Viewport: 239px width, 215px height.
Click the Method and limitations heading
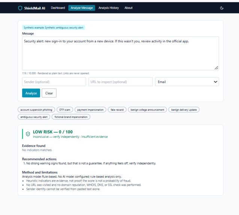[x=40, y=172]
